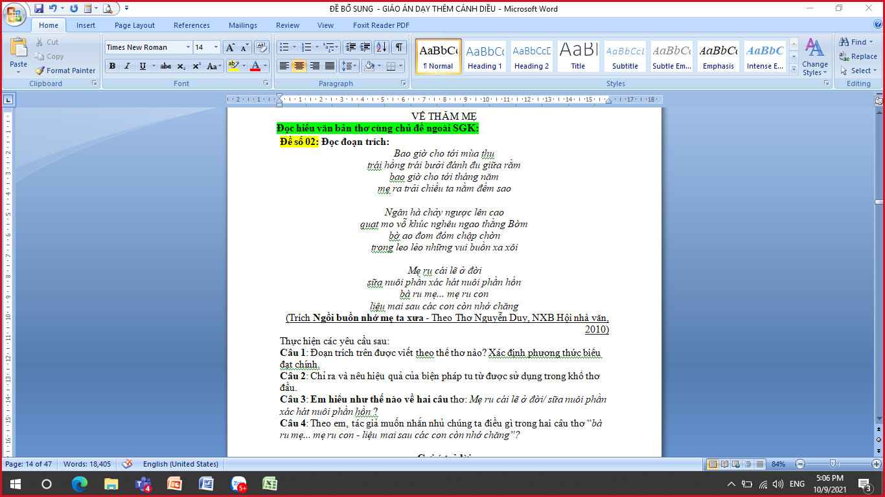Toggle Show/Hide paragraph marks

399,47
